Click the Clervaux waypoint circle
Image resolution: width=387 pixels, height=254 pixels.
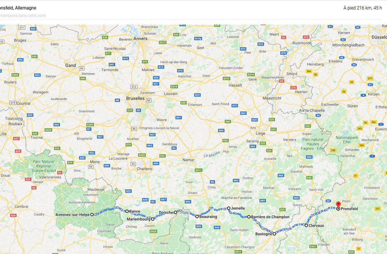tap(306, 225)
